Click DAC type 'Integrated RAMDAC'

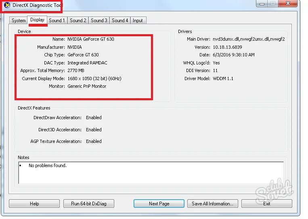[x=88, y=63]
